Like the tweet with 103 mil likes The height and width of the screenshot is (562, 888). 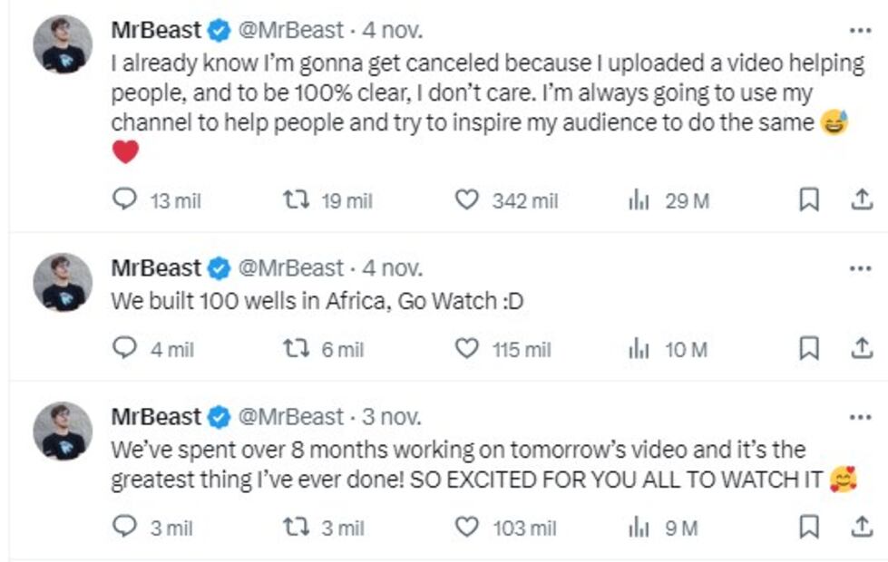point(466,527)
